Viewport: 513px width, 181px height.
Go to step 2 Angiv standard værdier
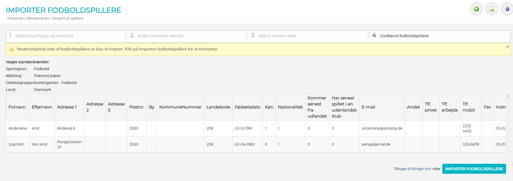160,36
